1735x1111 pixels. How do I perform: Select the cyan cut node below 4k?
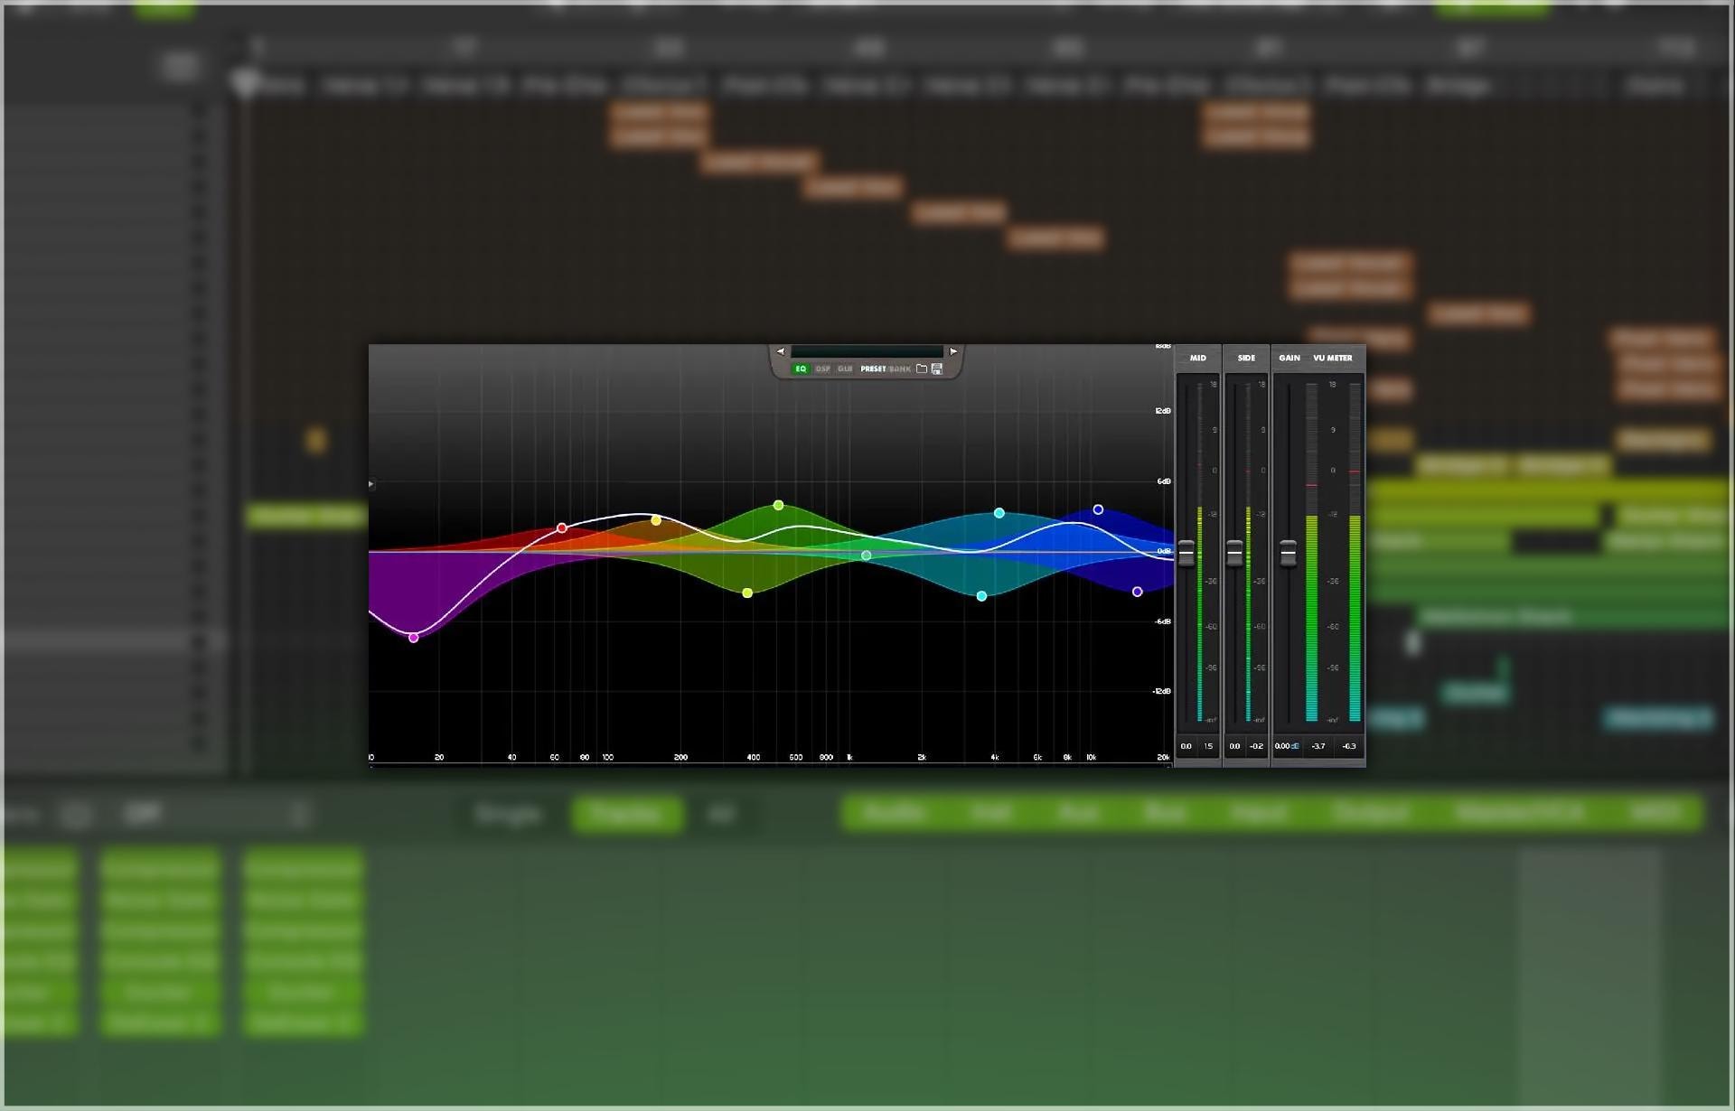[x=981, y=596]
